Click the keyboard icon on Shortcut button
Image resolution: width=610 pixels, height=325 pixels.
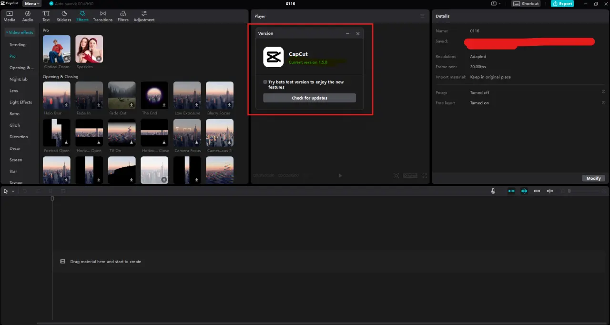[517, 3]
